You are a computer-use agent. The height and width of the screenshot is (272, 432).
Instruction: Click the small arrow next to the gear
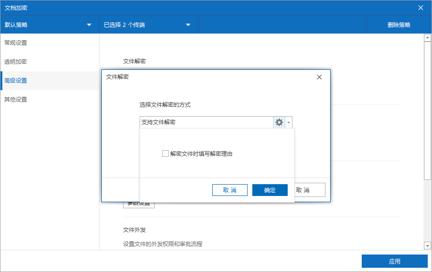289,122
